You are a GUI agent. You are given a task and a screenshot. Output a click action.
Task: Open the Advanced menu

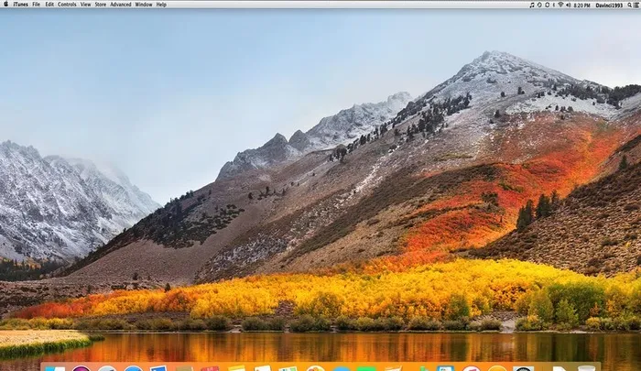coord(121,5)
